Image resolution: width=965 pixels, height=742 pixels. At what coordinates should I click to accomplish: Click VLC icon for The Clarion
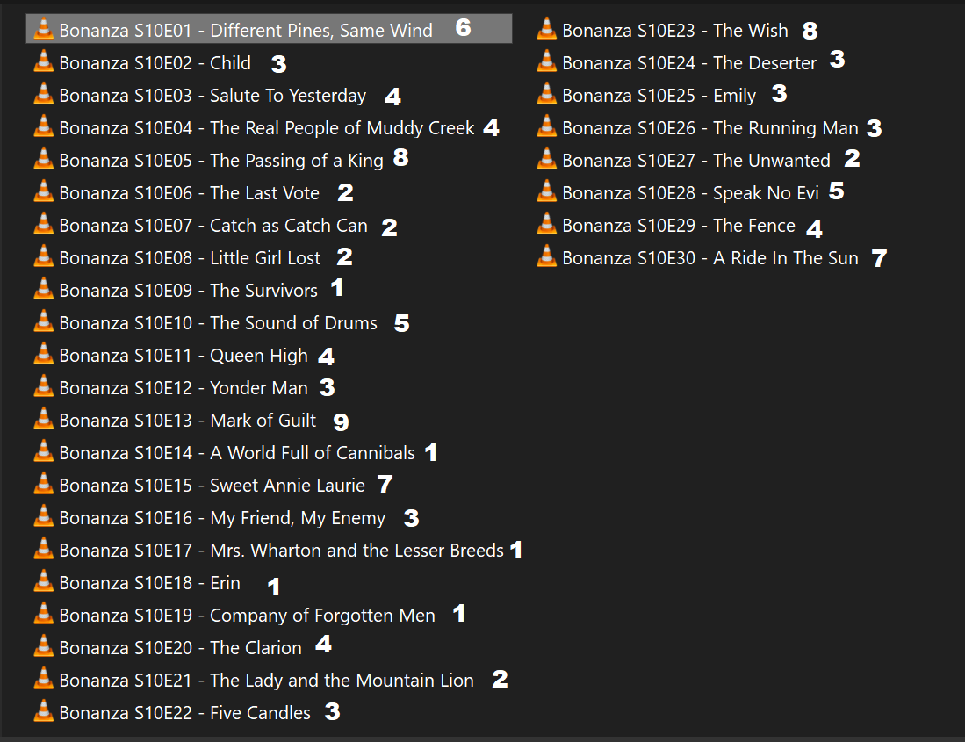pos(43,646)
